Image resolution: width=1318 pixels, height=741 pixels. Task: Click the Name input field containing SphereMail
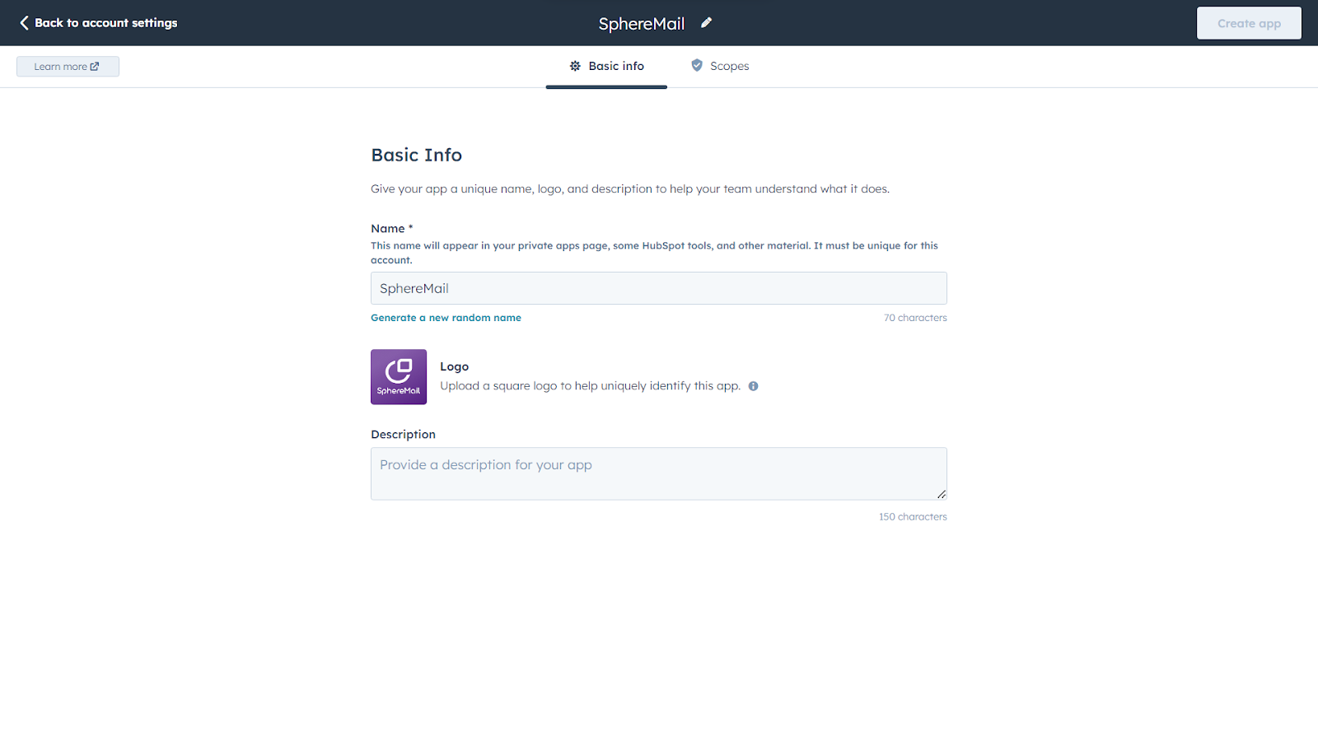pos(659,288)
